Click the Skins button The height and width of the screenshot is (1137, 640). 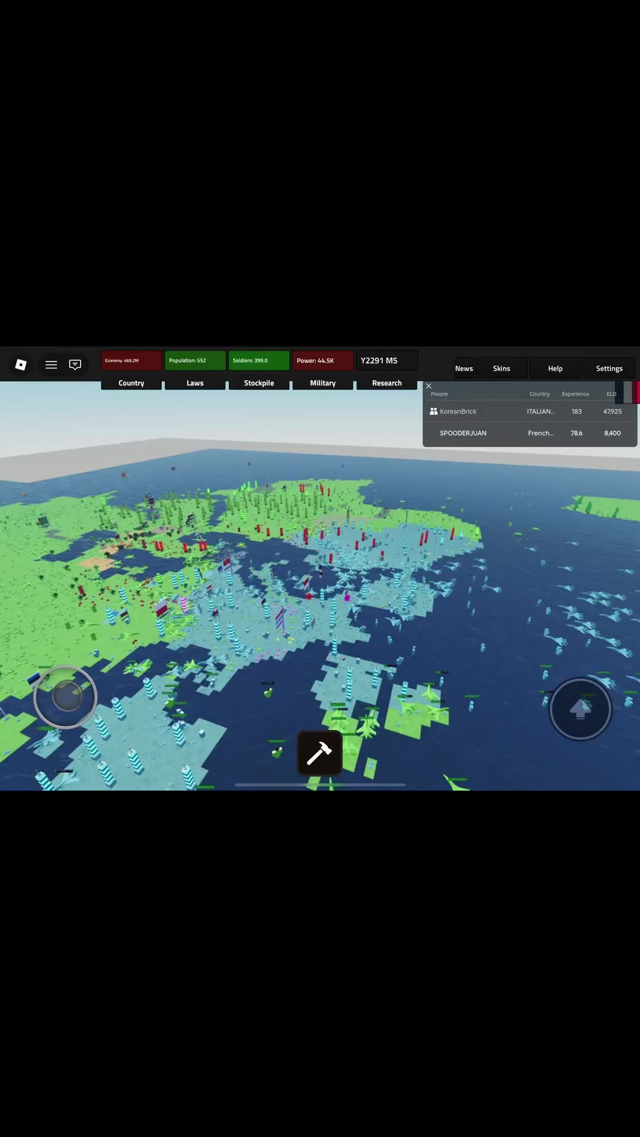(501, 368)
